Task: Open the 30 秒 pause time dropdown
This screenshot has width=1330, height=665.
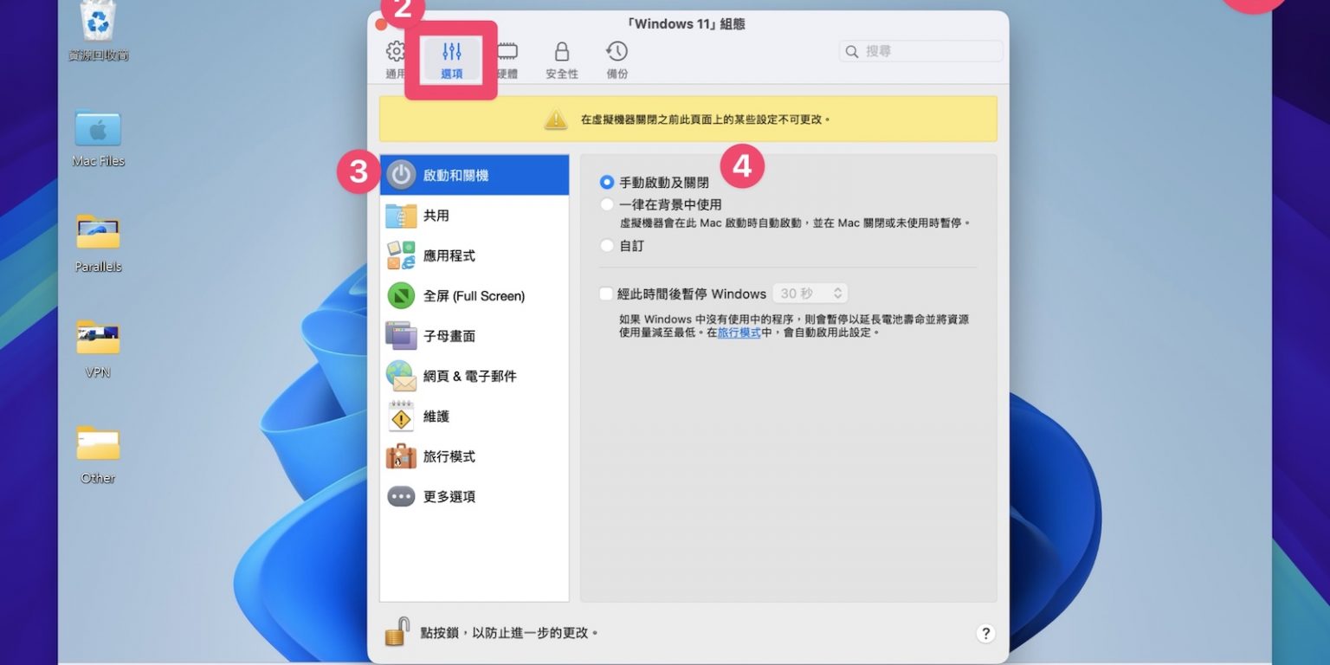Action: [810, 294]
